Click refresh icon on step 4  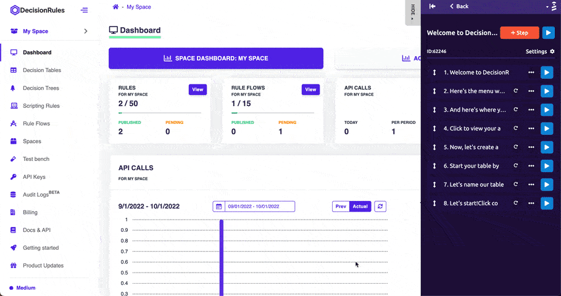click(515, 128)
